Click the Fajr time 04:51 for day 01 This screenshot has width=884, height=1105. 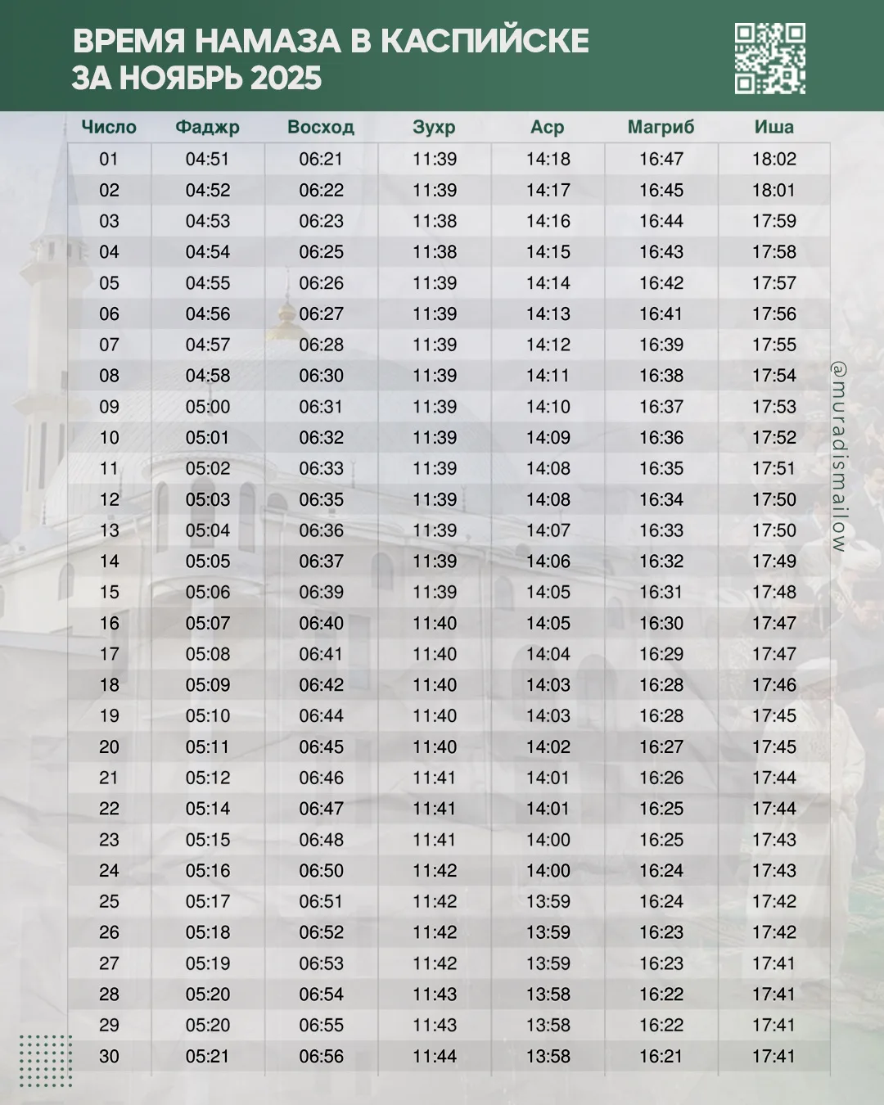(x=207, y=159)
